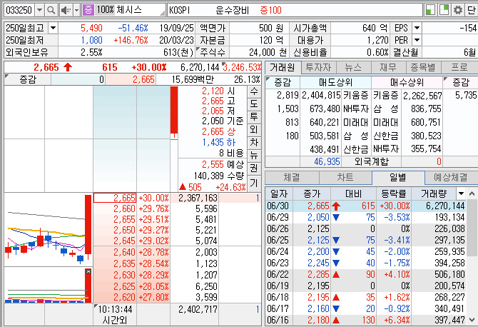This screenshot has height=327, width=478.
Task: Expand the EPS dropdown arrow
Action: pyautogui.click(x=417, y=29)
